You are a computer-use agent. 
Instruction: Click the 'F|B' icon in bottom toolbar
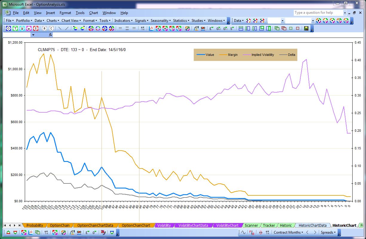click(x=251, y=232)
